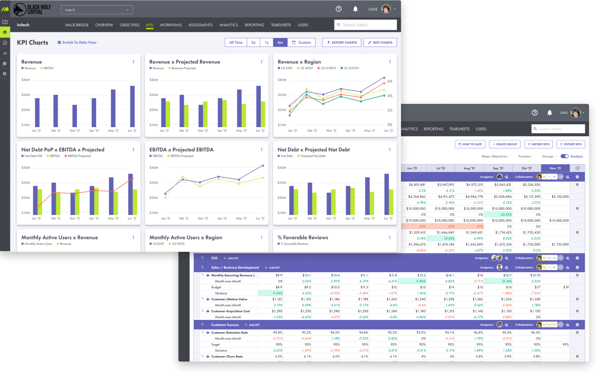This screenshot has width=599, height=374.
Task: Open the chart report icon in sidebar
Action: click(5, 42)
